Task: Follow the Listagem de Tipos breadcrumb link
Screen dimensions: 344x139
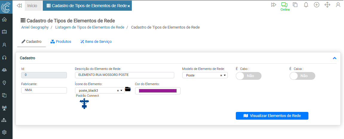Action: 90,27
